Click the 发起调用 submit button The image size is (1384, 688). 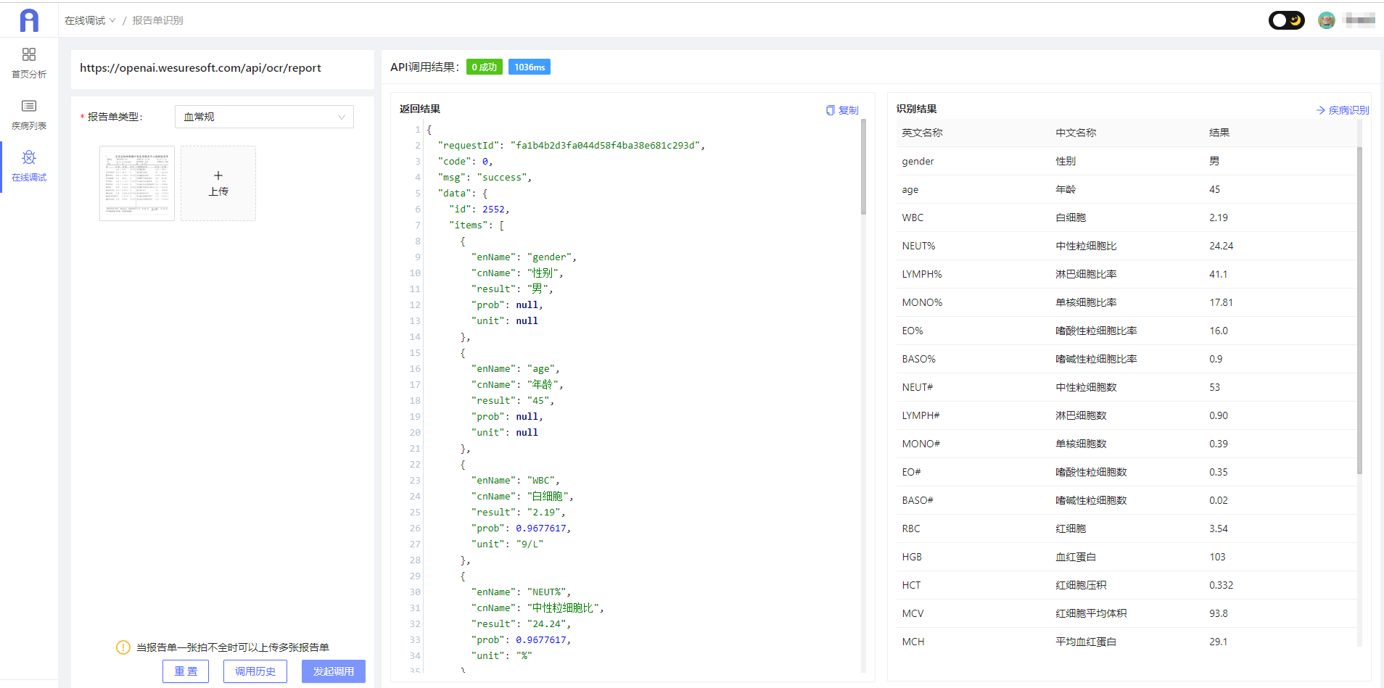pos(334,671)
